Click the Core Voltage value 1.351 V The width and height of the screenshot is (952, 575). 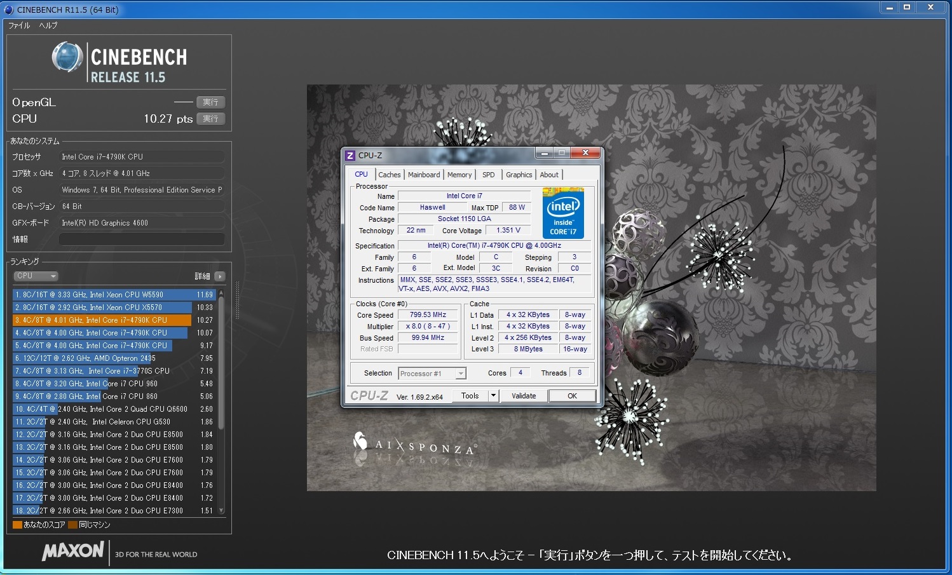pos(508,230)
